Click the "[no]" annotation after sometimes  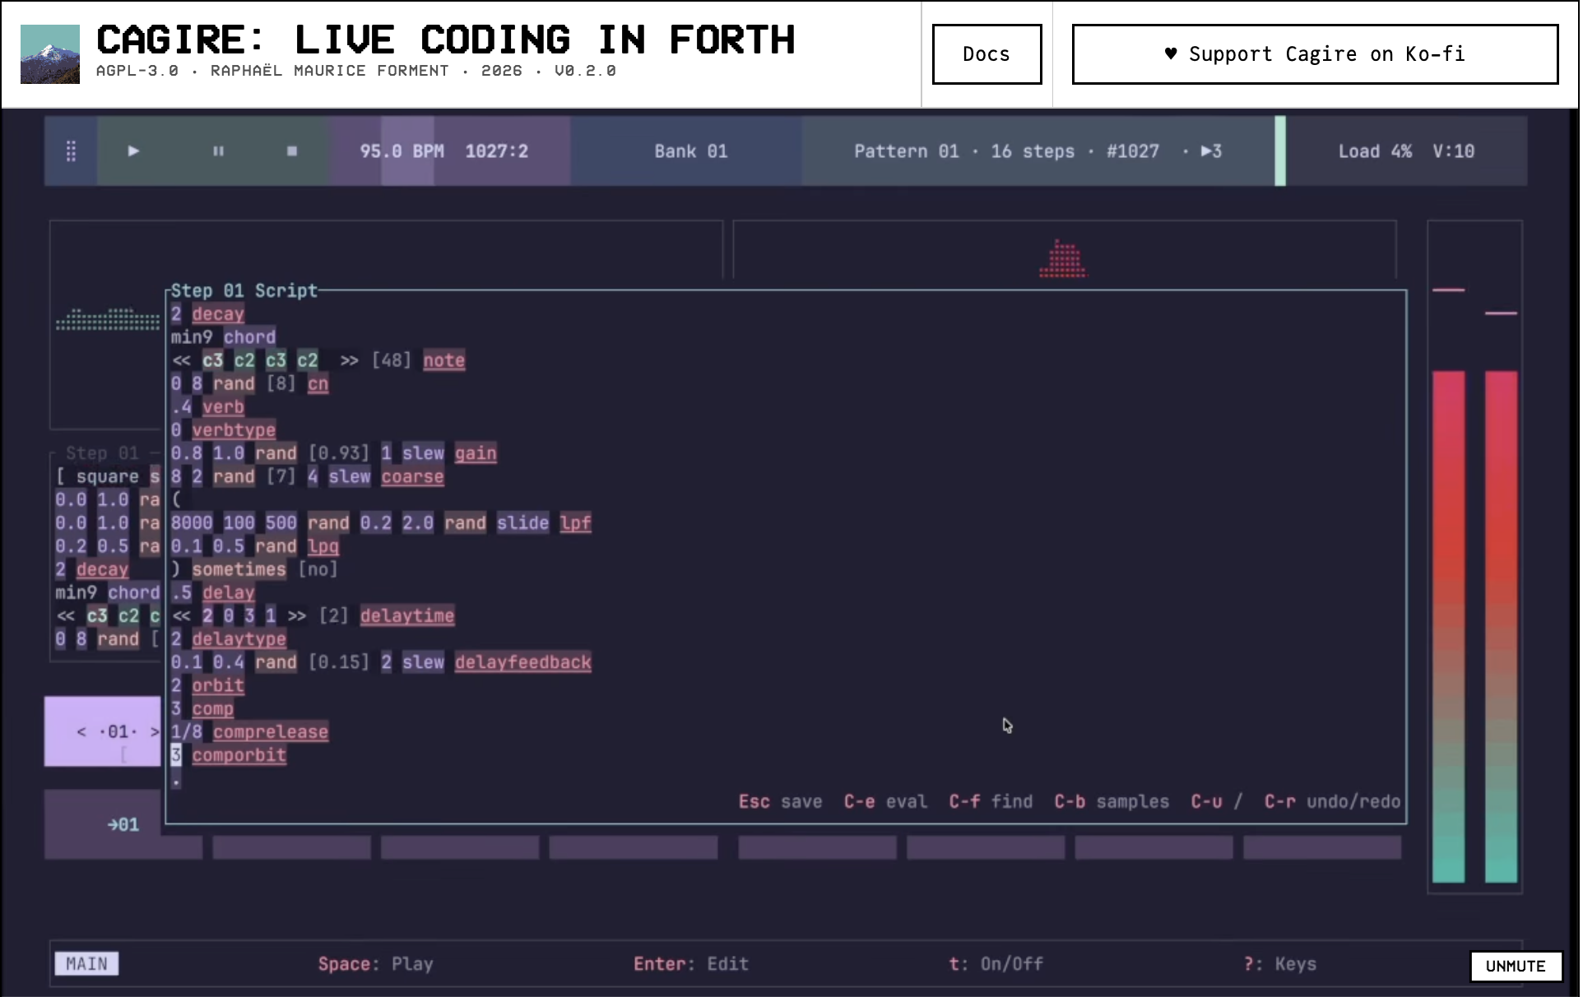click(x=318, y=569)
